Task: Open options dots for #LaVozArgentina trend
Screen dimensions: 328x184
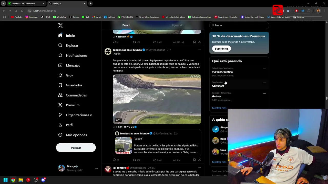Action: [264, 69]
